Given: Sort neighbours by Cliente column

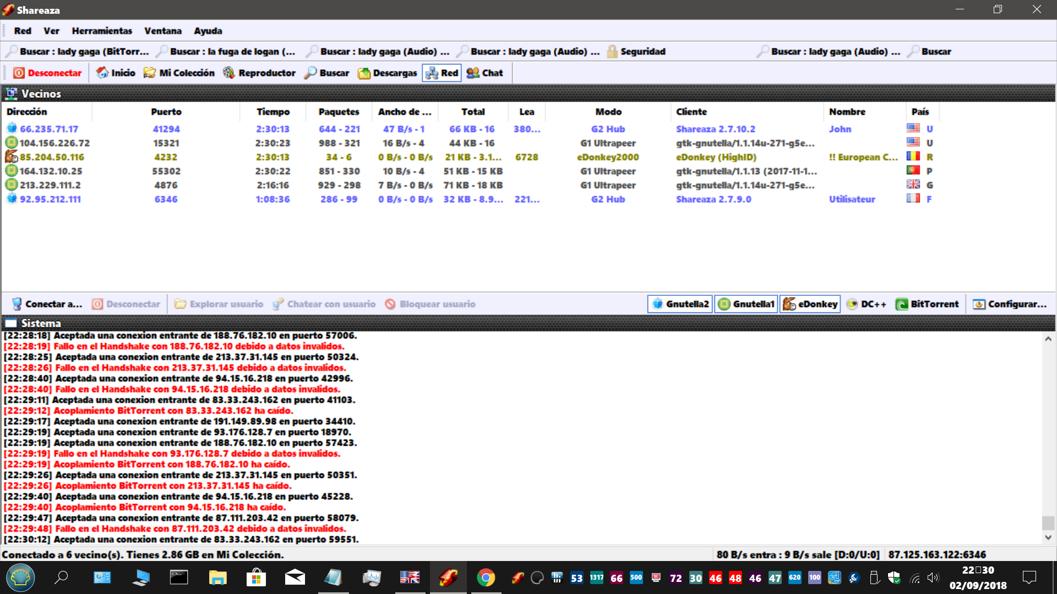Looking at the screenshot, I should coord(747,112).
